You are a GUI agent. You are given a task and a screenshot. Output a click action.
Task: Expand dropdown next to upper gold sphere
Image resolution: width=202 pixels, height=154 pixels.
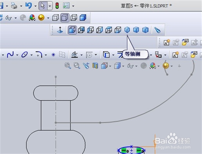point(48,18)
